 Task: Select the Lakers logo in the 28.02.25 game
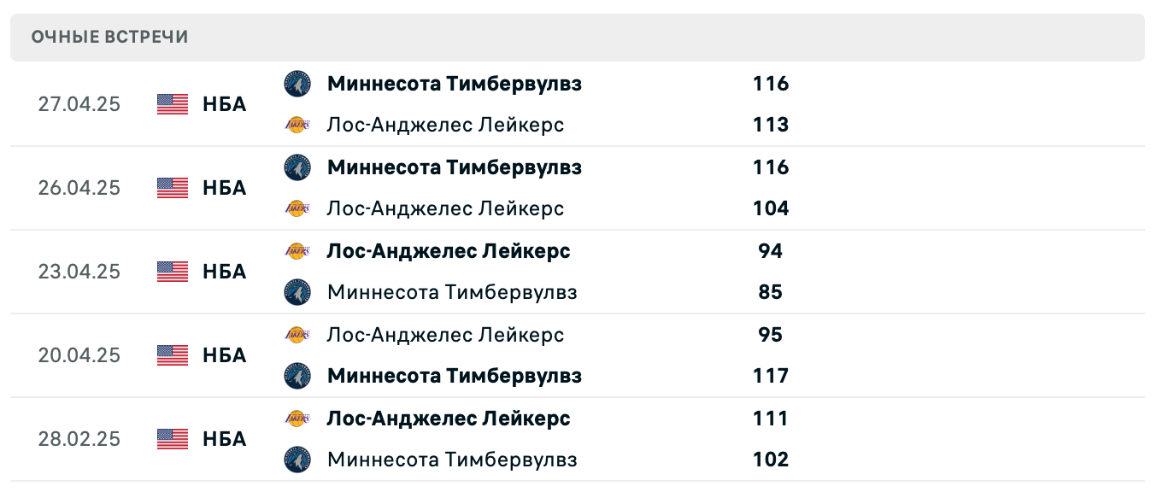[x=297, y=419]
